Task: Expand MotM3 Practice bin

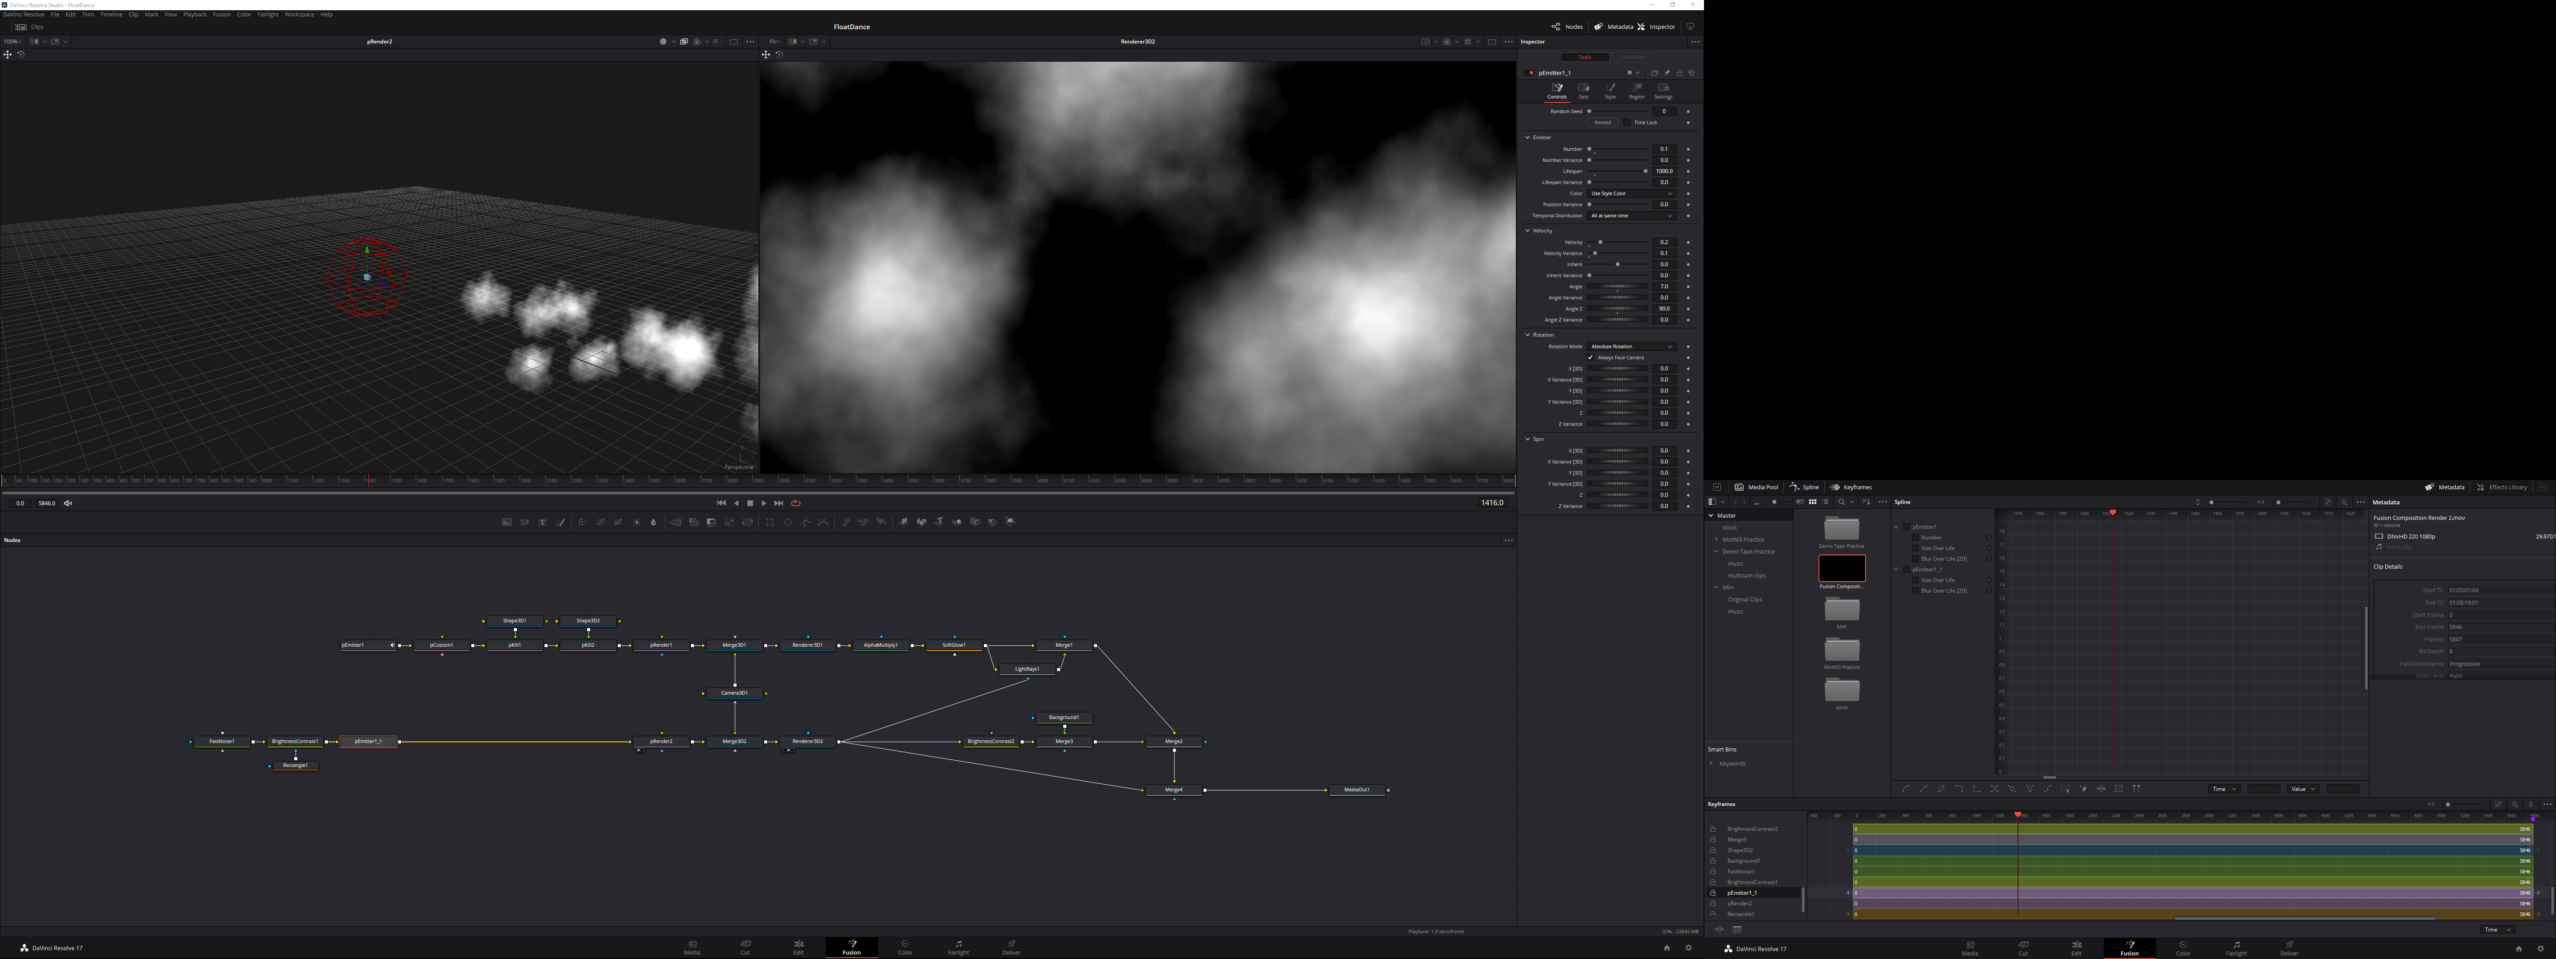Action: 1716,539
